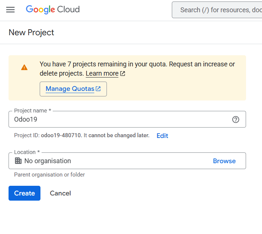The height and width of the screenshot is (234, 262).
Task: Cancel new project creation
Action: 60,193
